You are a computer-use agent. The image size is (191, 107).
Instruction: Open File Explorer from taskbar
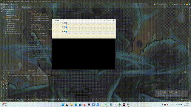72,105
